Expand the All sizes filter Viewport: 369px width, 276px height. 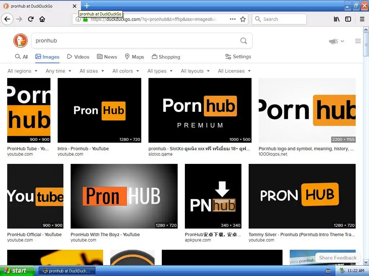(x=92, y=71)
